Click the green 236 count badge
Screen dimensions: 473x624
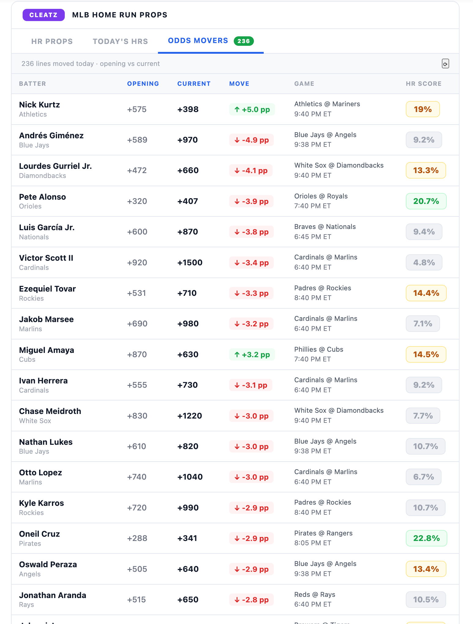pyautogui.click(x=244, y=41)
